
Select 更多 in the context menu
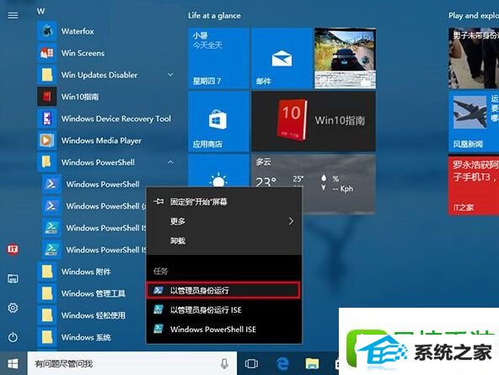224,221
